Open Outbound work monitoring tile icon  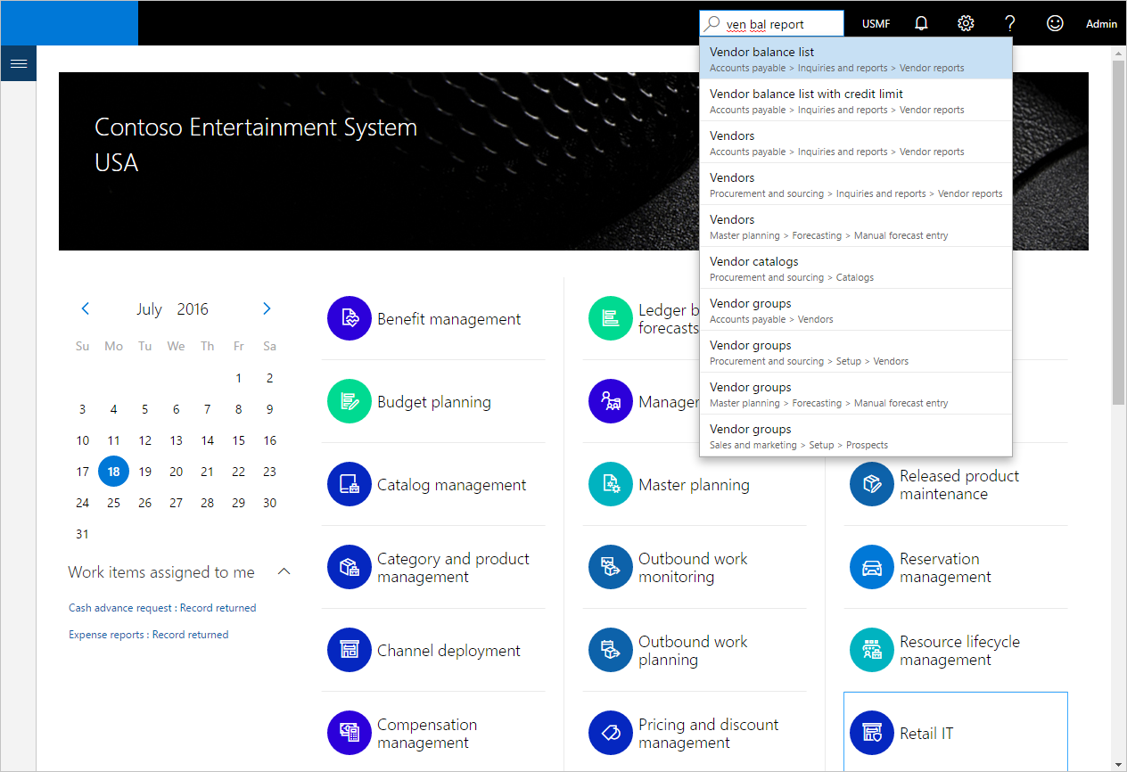click(611, 567)
